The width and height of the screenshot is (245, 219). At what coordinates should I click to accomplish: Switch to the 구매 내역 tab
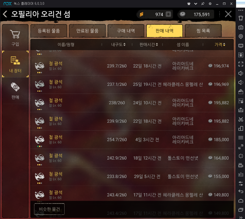[126, 31]
